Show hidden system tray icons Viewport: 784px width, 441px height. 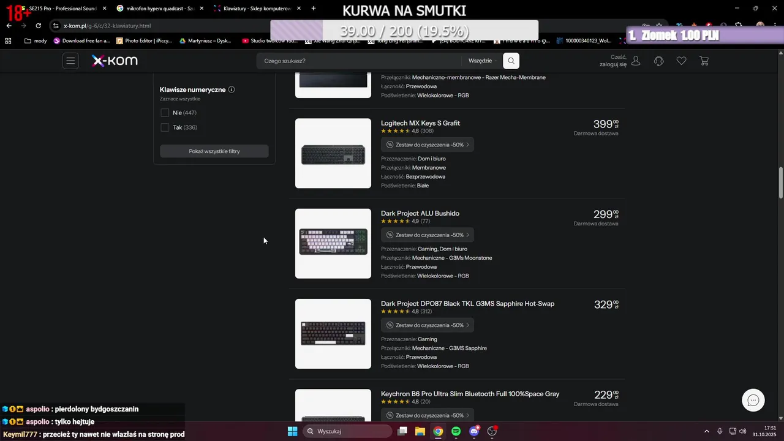point(706,431)
